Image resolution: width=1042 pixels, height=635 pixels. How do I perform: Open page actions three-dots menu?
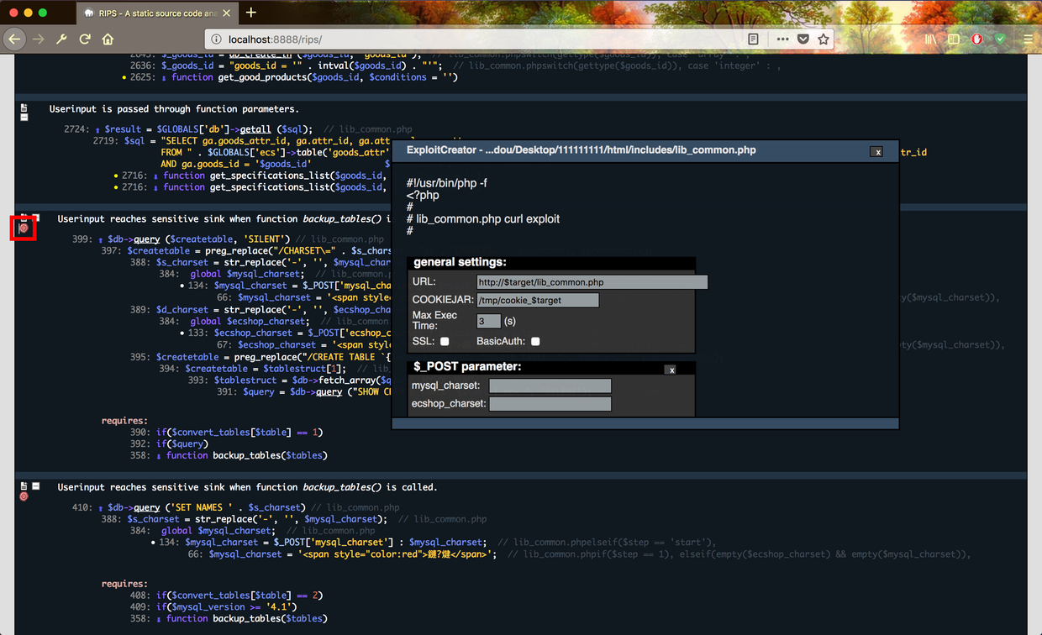coord(782,39)
